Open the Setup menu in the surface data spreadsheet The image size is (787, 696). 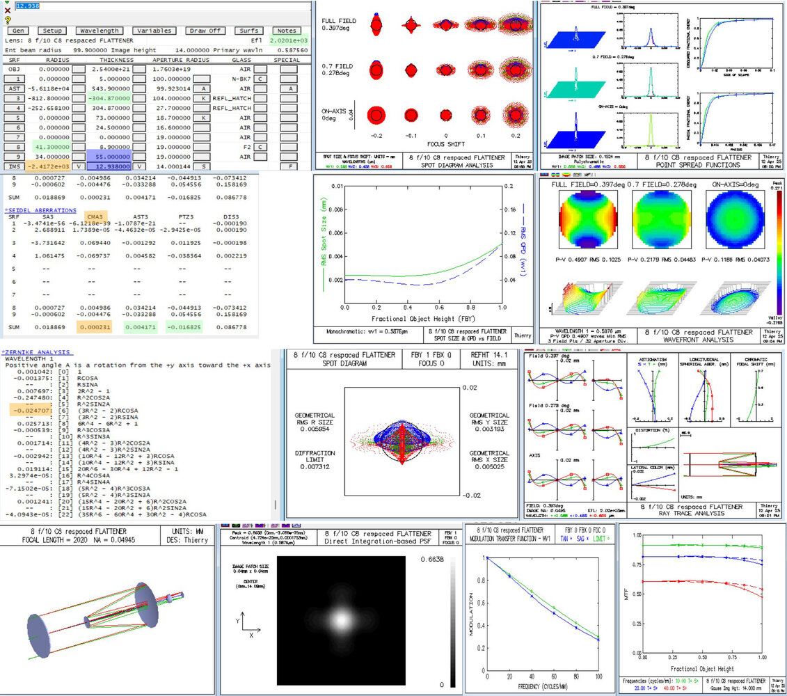tap(51, 31)
